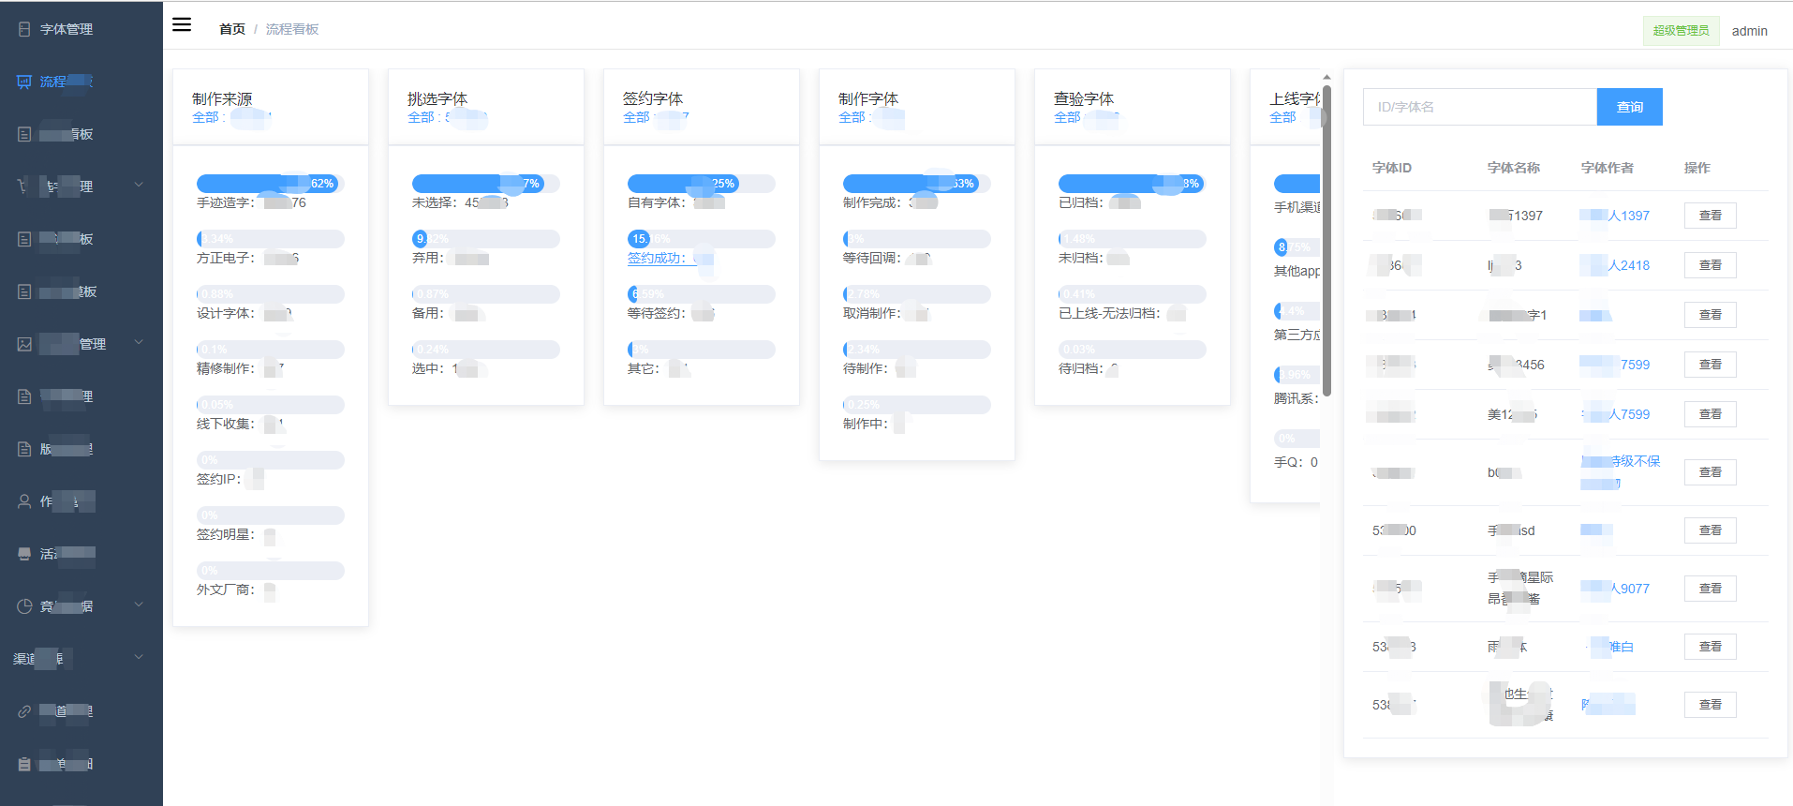Toggle the sidebar with the hamburger icon

pyautogui.click(x=182, y=25)
